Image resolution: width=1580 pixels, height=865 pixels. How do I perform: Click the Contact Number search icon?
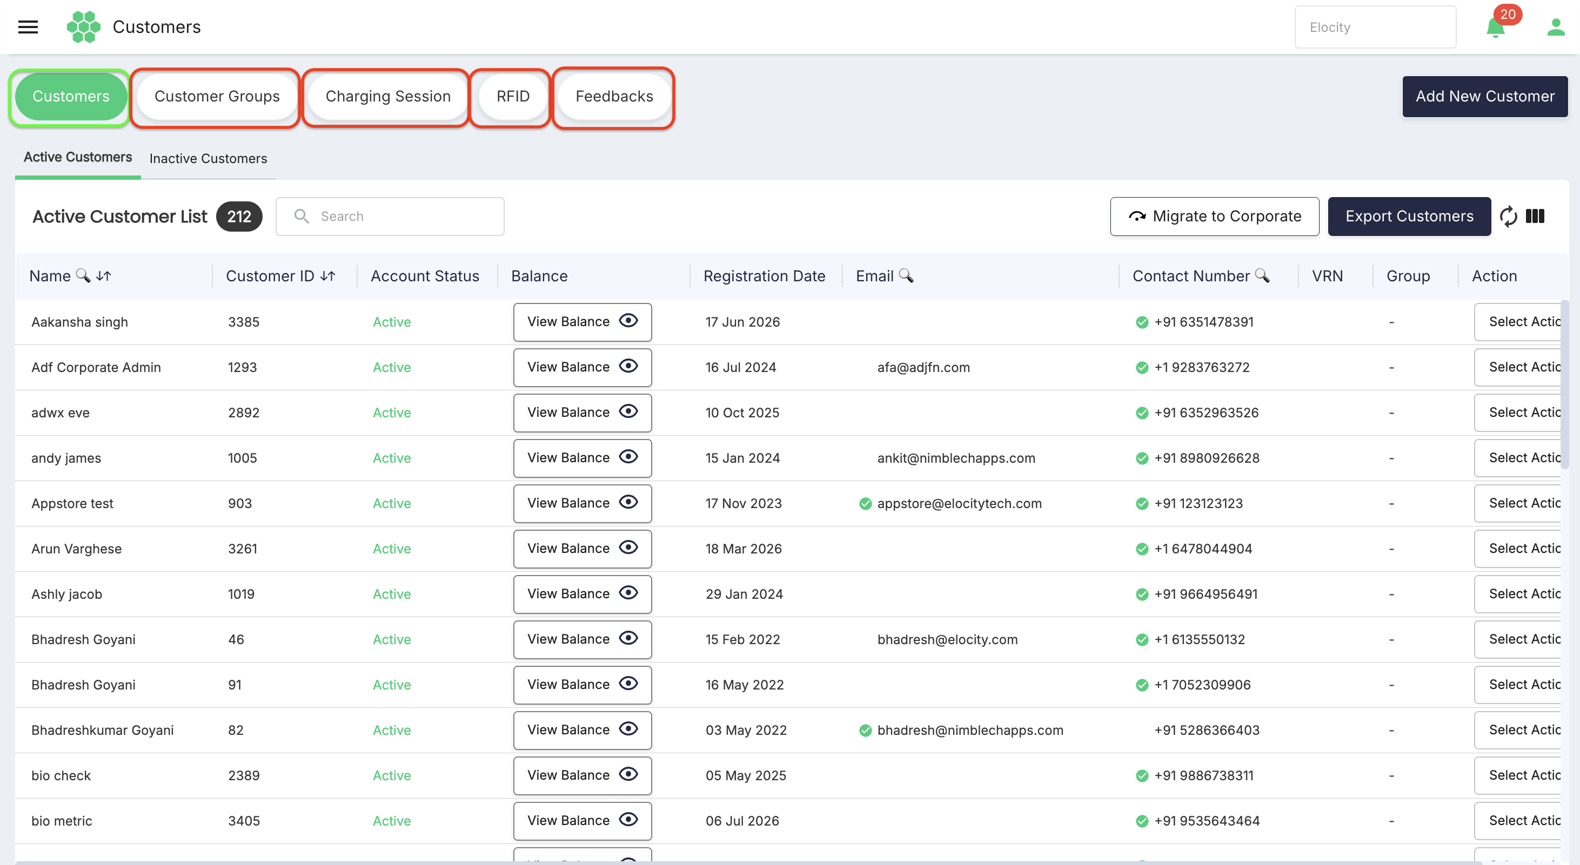point(1262,276)
